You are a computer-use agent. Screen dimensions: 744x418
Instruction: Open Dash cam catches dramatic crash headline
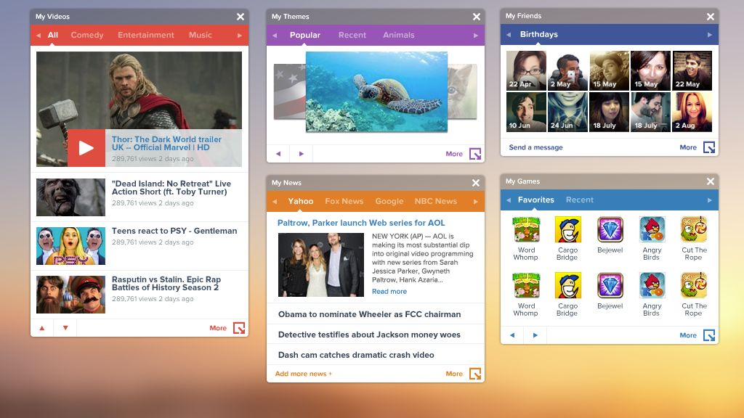pyautogui.click(x=356, y=355)
